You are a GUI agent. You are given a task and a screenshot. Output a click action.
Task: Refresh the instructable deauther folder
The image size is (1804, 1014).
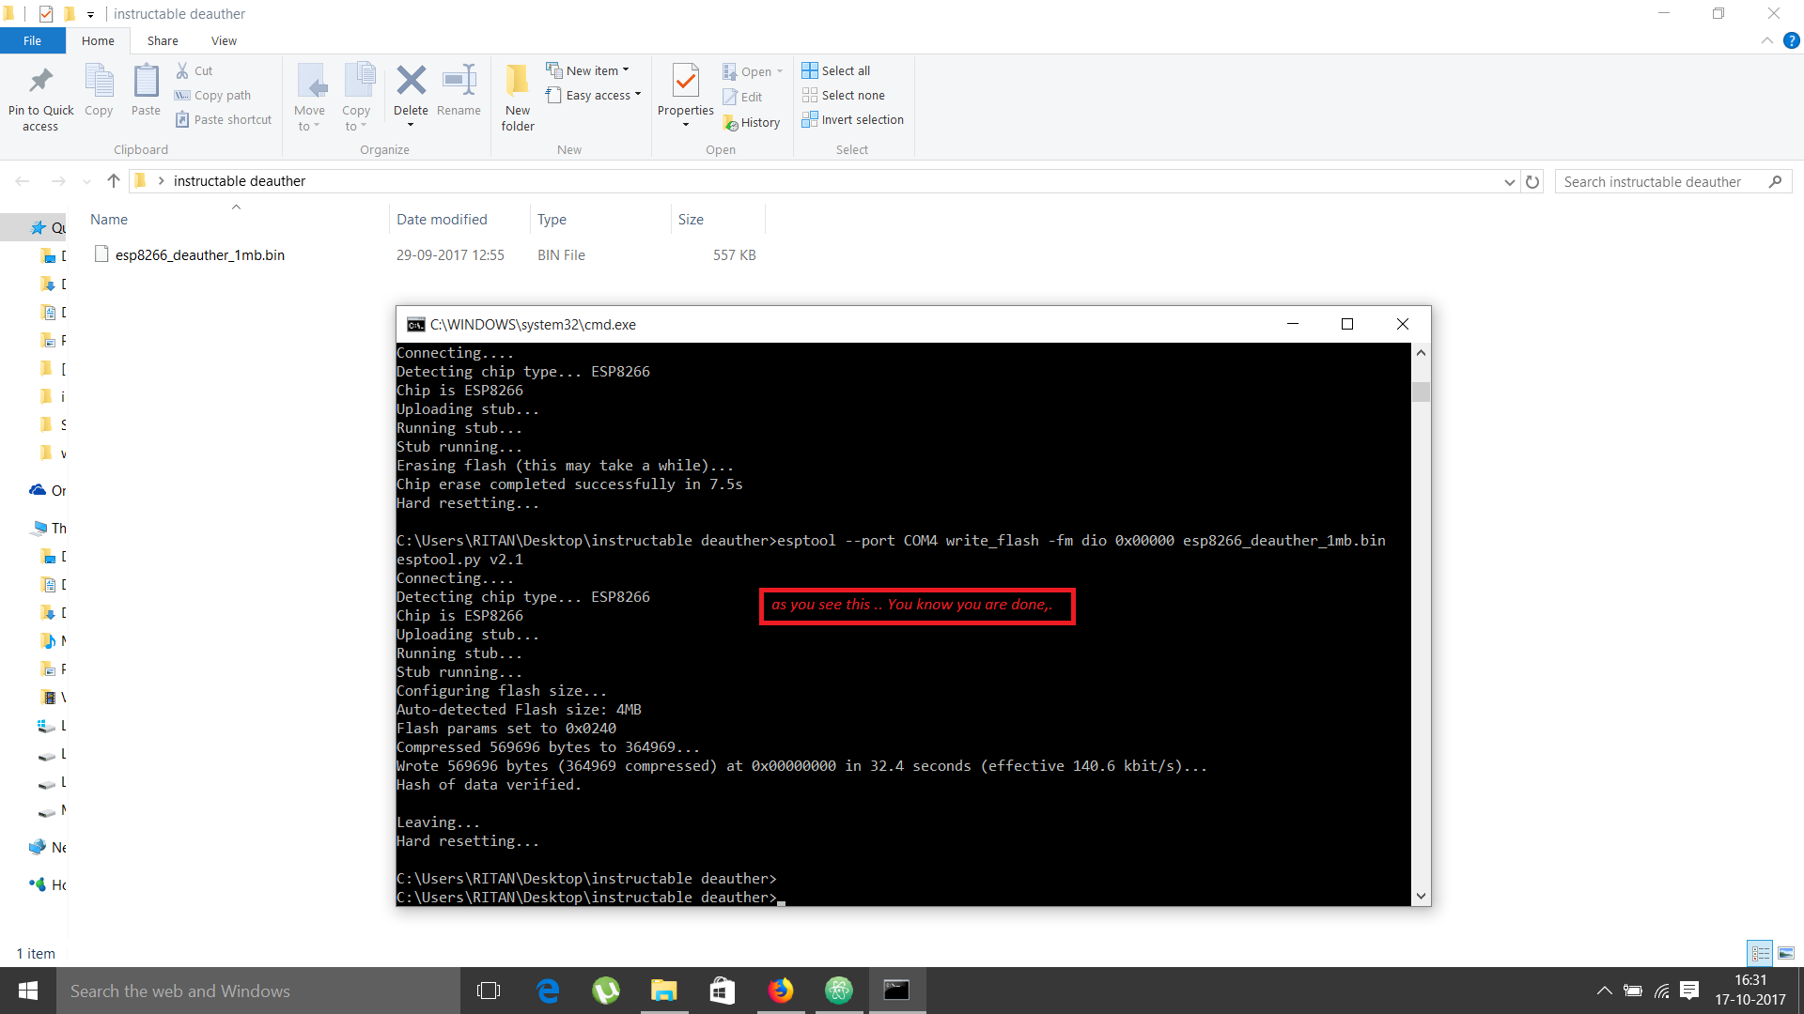pos(1533,181)
